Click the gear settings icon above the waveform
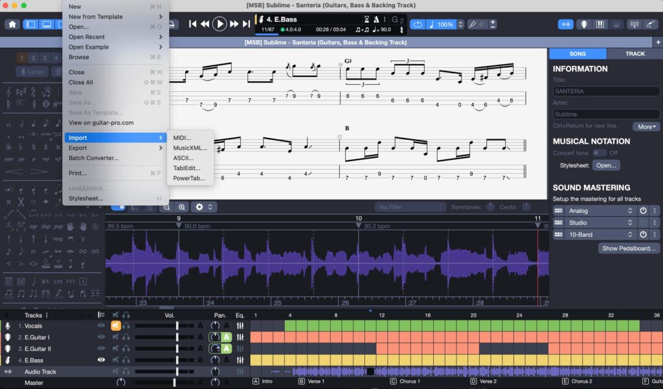 click(x=199, y=206)
